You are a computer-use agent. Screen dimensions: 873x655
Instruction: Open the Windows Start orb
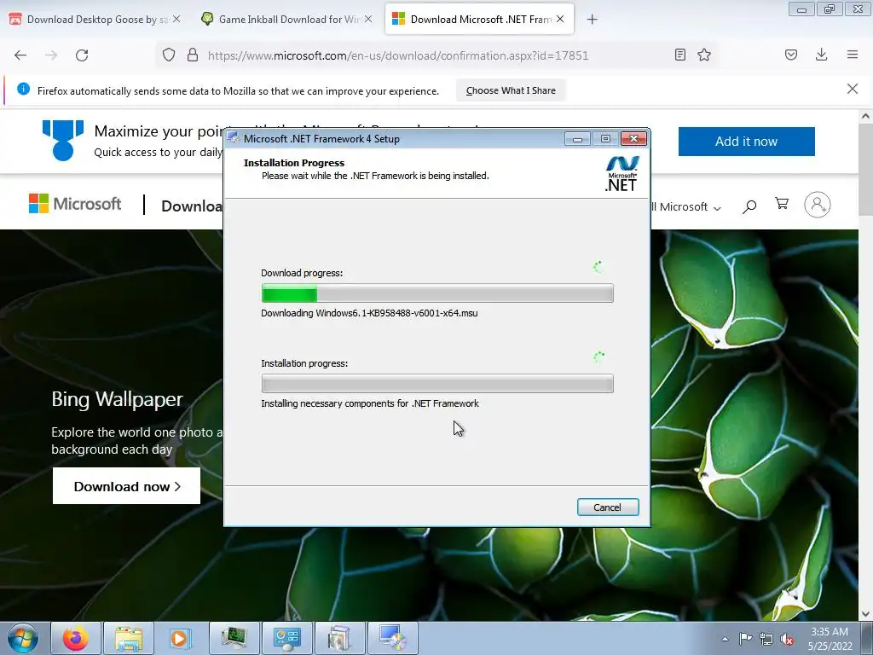click(23, 638)
